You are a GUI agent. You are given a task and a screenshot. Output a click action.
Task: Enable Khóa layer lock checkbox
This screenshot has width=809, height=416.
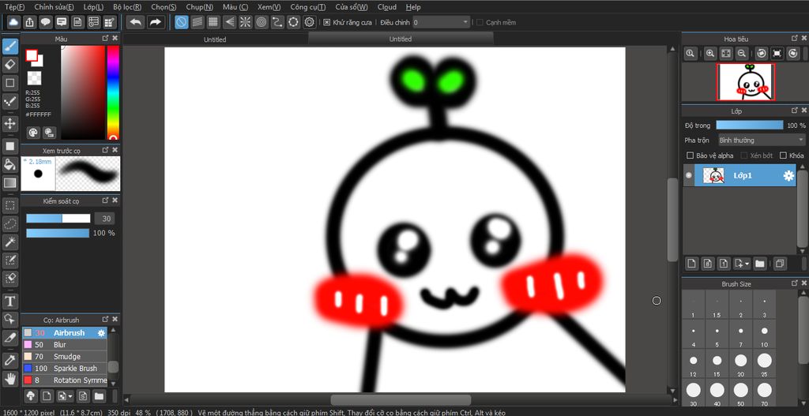tap(783, 156)
